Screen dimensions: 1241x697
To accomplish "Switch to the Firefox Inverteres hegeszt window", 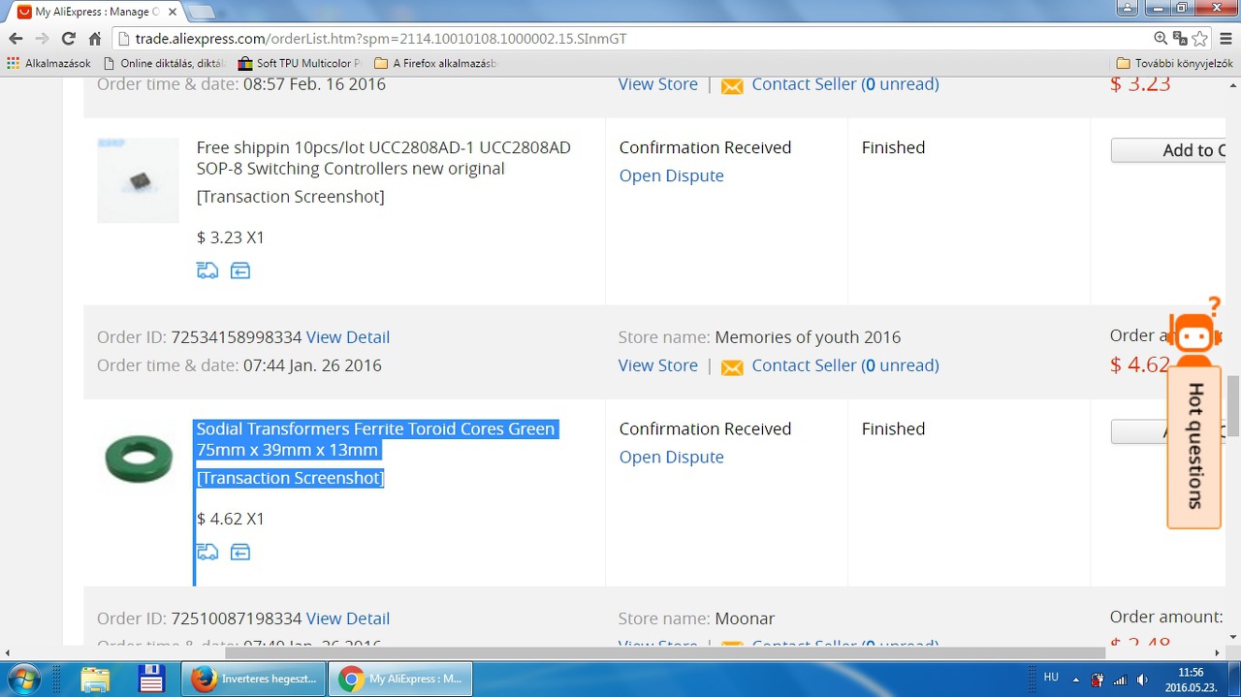I will click(254, 679).
